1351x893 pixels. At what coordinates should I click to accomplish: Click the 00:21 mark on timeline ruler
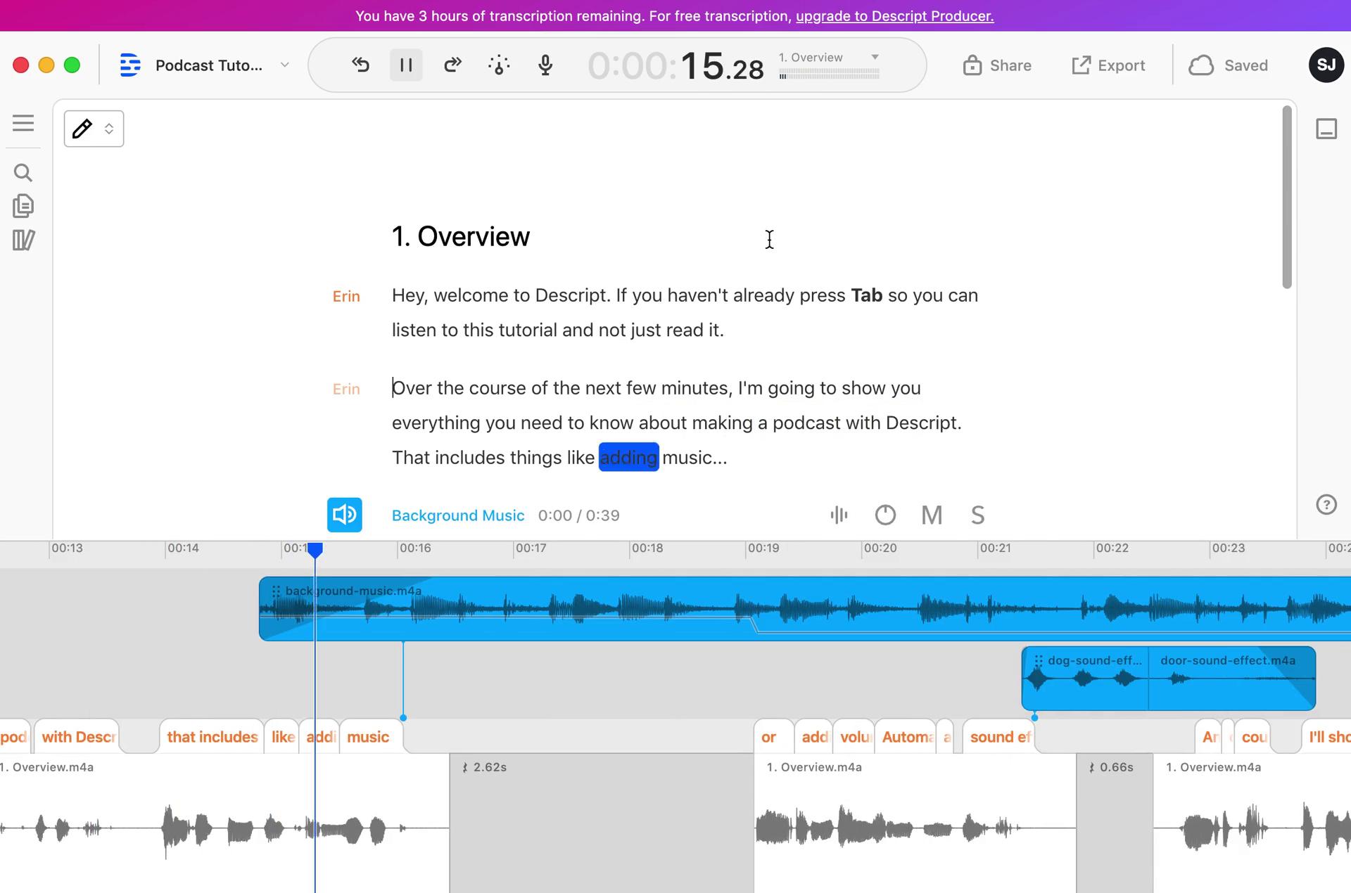point(995,548)
